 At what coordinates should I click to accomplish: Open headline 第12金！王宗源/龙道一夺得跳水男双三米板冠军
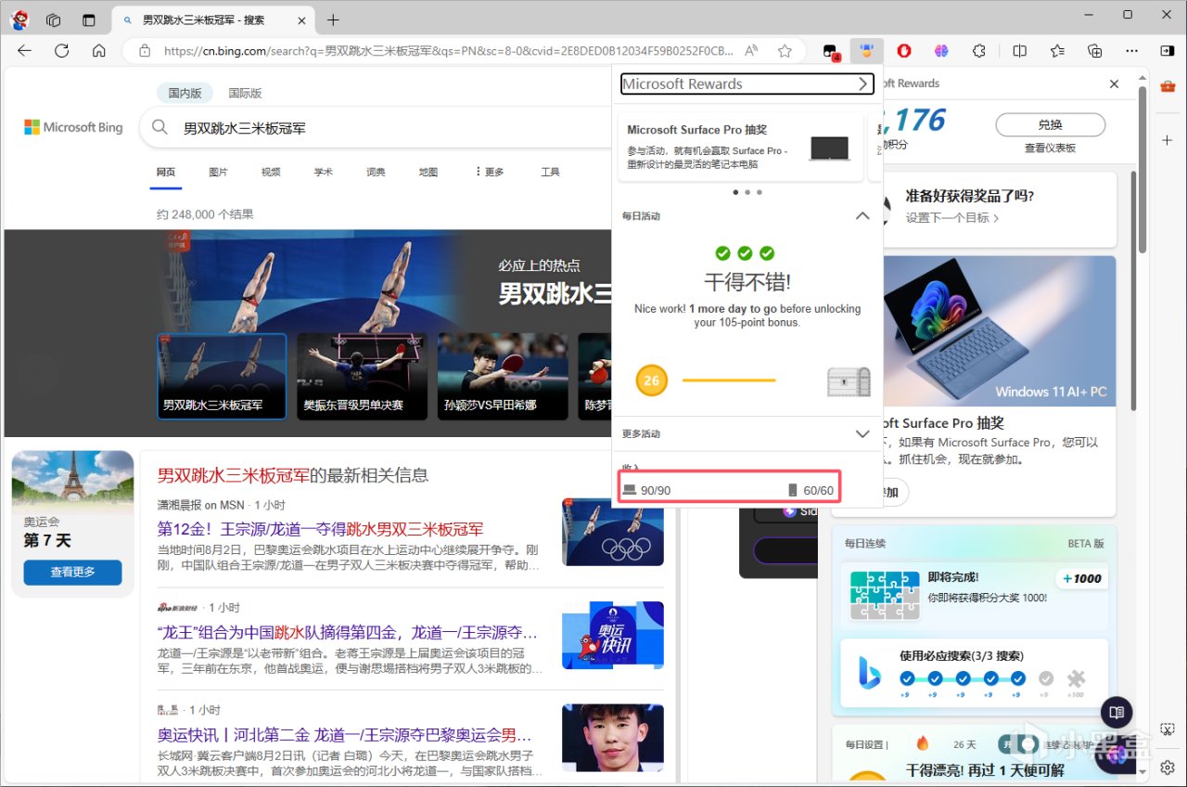tap(321, 529)
